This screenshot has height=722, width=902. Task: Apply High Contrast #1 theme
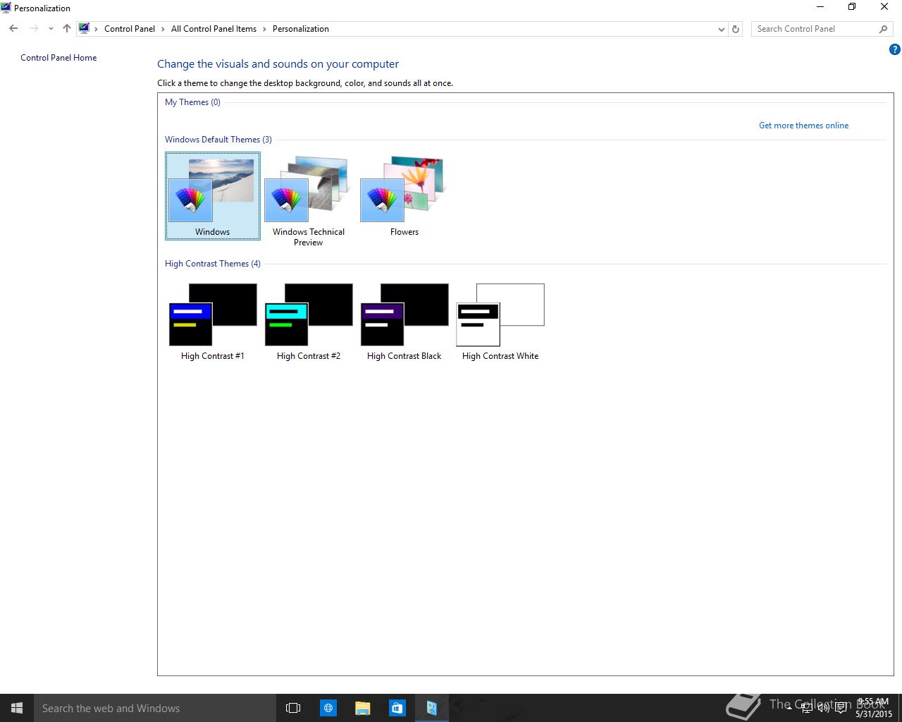click(213, 322)
